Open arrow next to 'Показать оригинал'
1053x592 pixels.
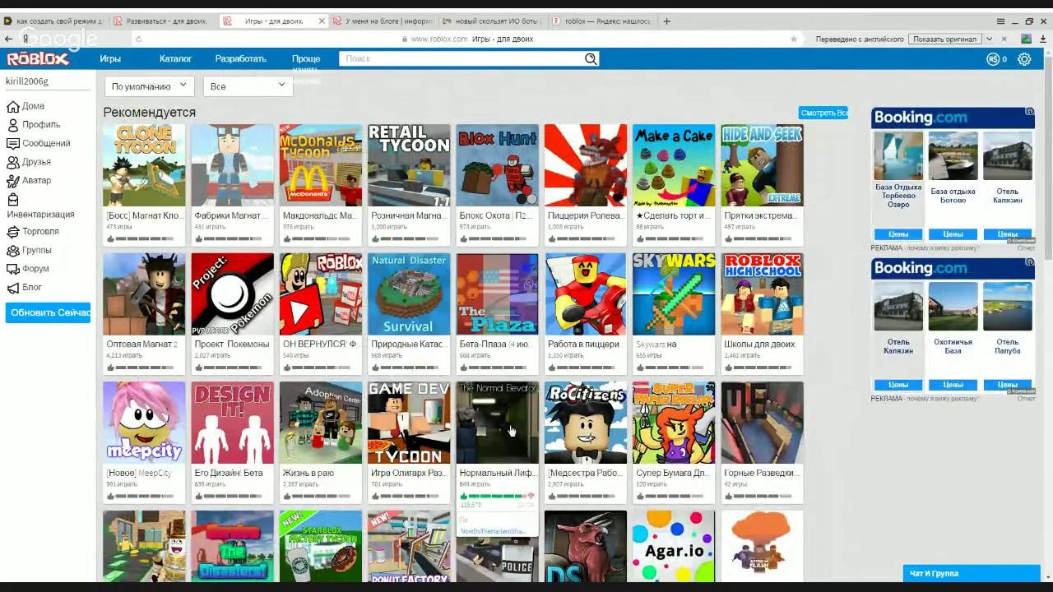tap(989, 39)
